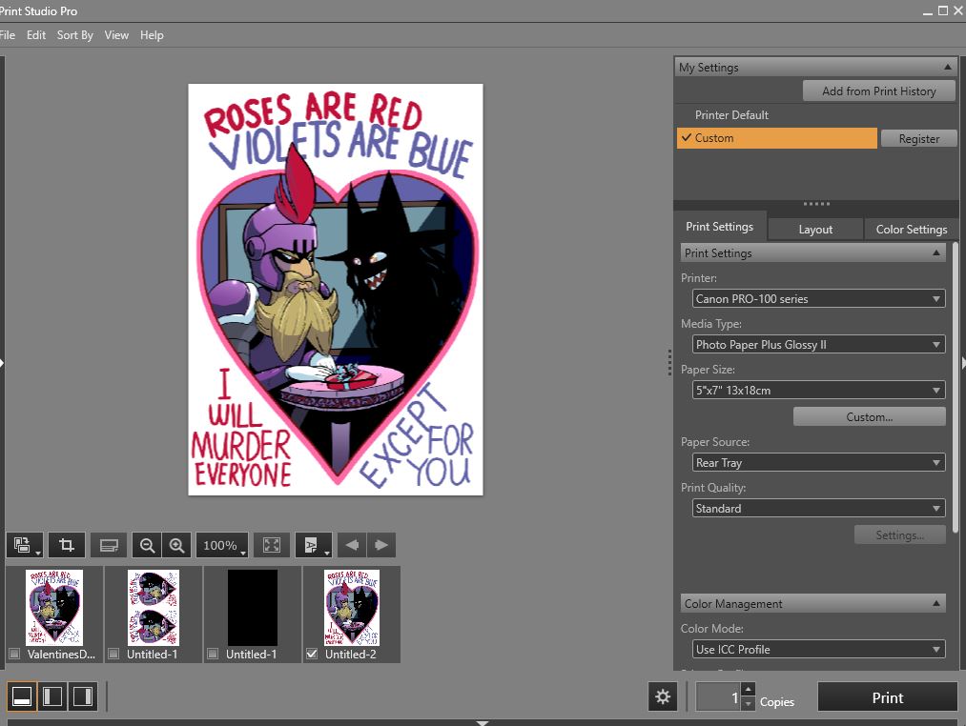Open the Printer dropdown Canon PRO-100 series

[819, 298]
